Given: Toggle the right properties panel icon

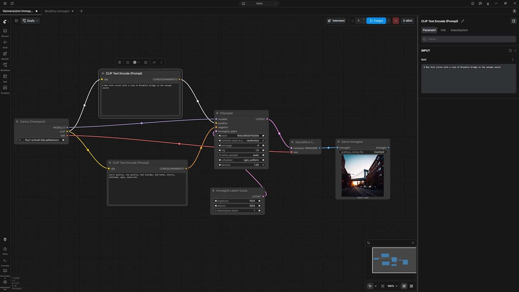Looking at the screenshot, I should tap(513, 21).
